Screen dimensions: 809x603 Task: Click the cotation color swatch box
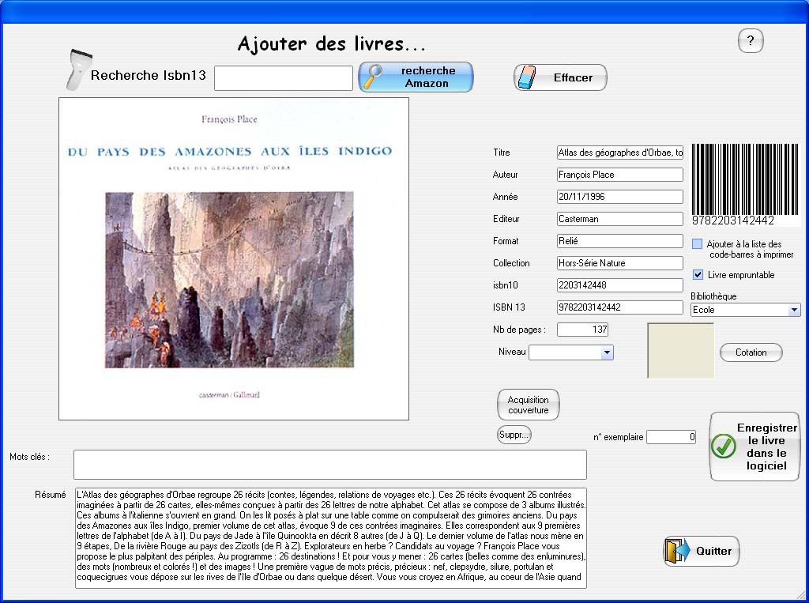tap(680, 350)
